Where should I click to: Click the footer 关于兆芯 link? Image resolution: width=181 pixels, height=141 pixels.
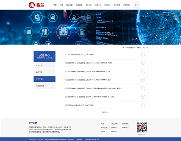click(x=104, y=132)
